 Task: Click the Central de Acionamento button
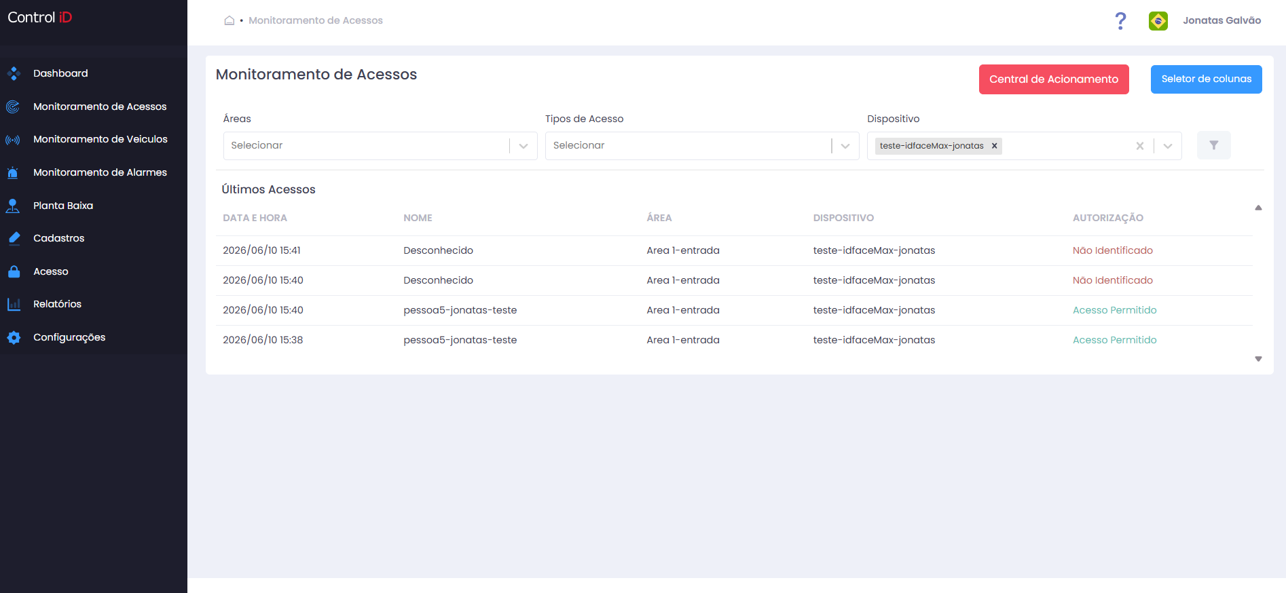point(1054,79)
